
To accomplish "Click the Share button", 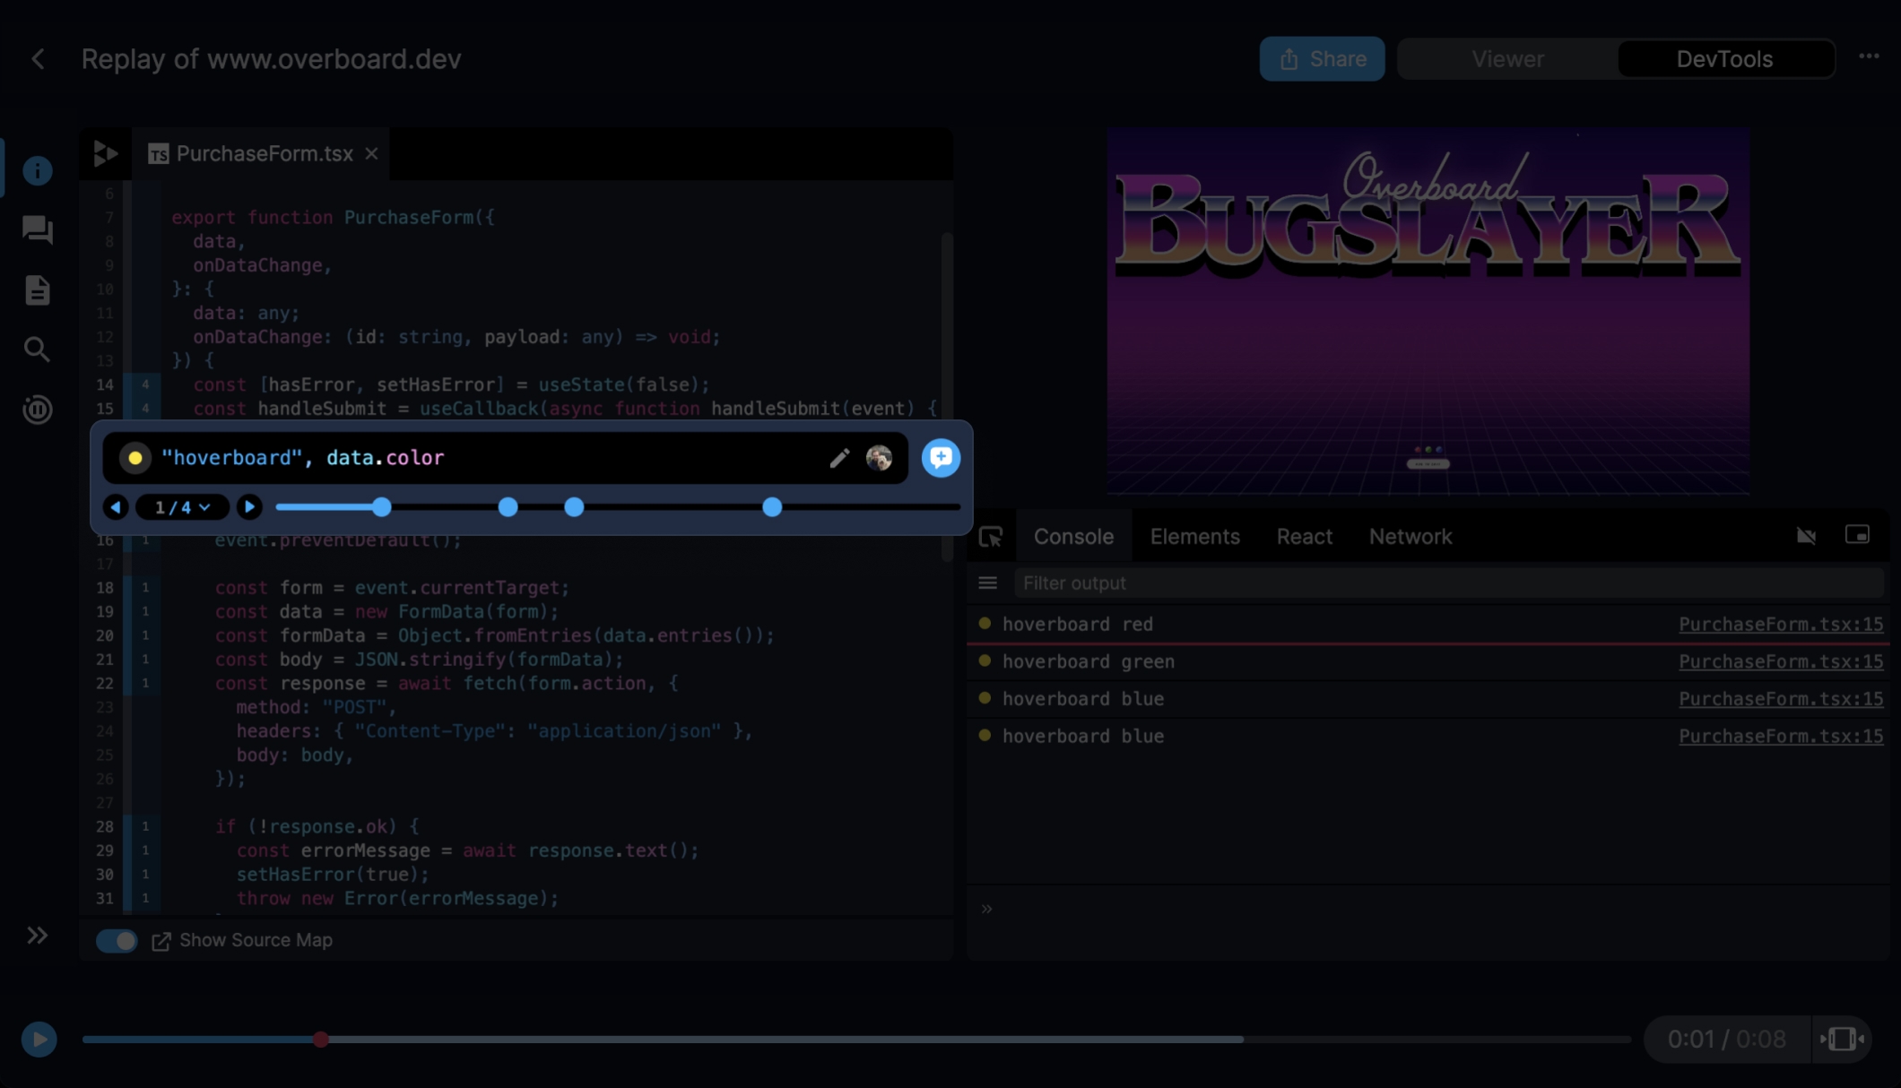I will 1322,59.
